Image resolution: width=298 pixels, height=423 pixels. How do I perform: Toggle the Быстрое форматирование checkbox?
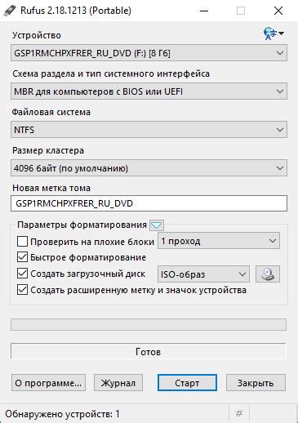22,257
